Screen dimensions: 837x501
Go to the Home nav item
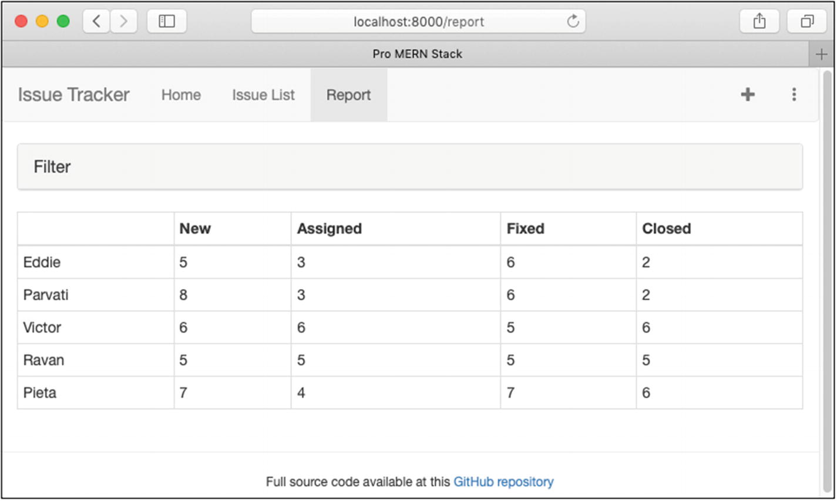click(x=181, y=95)
